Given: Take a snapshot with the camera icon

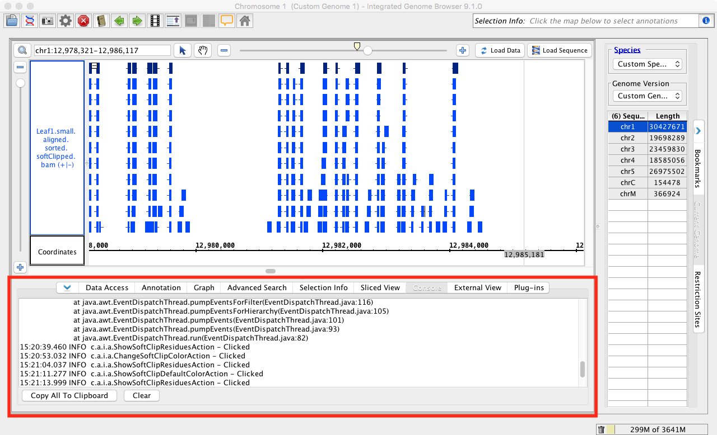Looking at the screenshot, I should pos(48,21).
